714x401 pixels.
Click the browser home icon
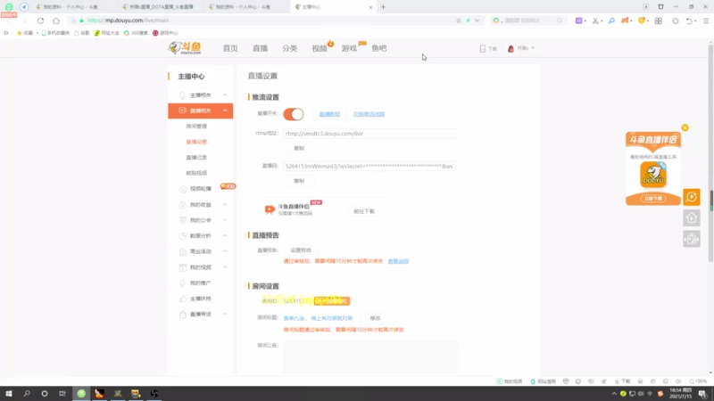coord(56,20)
